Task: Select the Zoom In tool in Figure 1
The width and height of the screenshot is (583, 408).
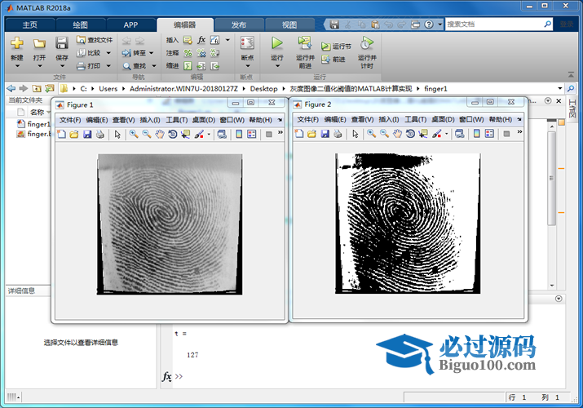Action: tap(133, 134)
